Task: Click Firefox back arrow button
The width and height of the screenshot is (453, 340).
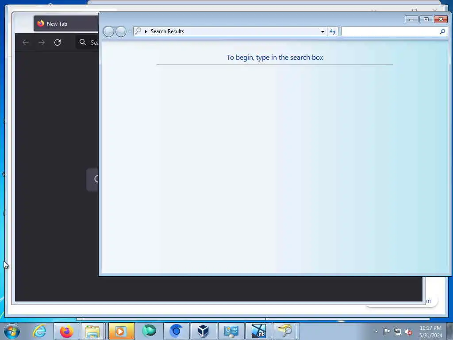Action: click(x=26, y=42)
